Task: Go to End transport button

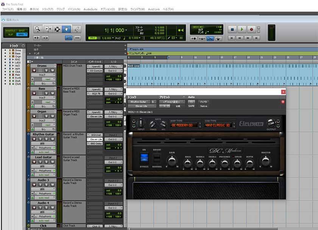Action: [x=256, y=38]
